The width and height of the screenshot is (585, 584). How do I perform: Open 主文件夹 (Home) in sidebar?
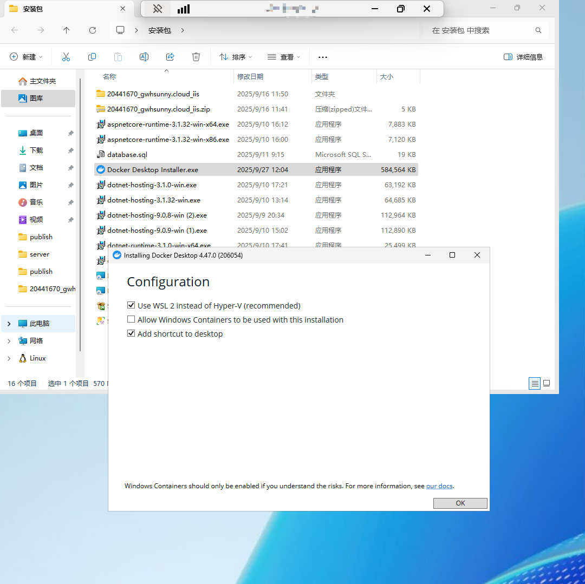37,81
